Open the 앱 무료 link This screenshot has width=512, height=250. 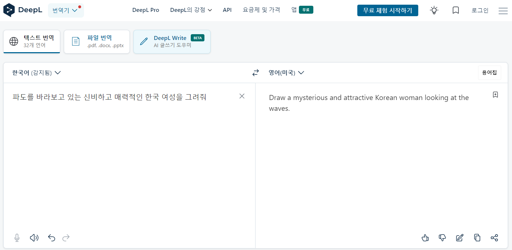(x=302, y=10)
